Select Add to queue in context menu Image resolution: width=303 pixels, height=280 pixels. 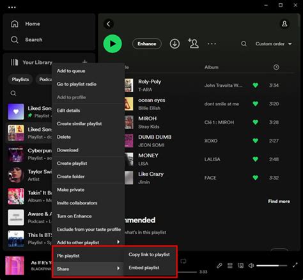click(x=88, y=71)
